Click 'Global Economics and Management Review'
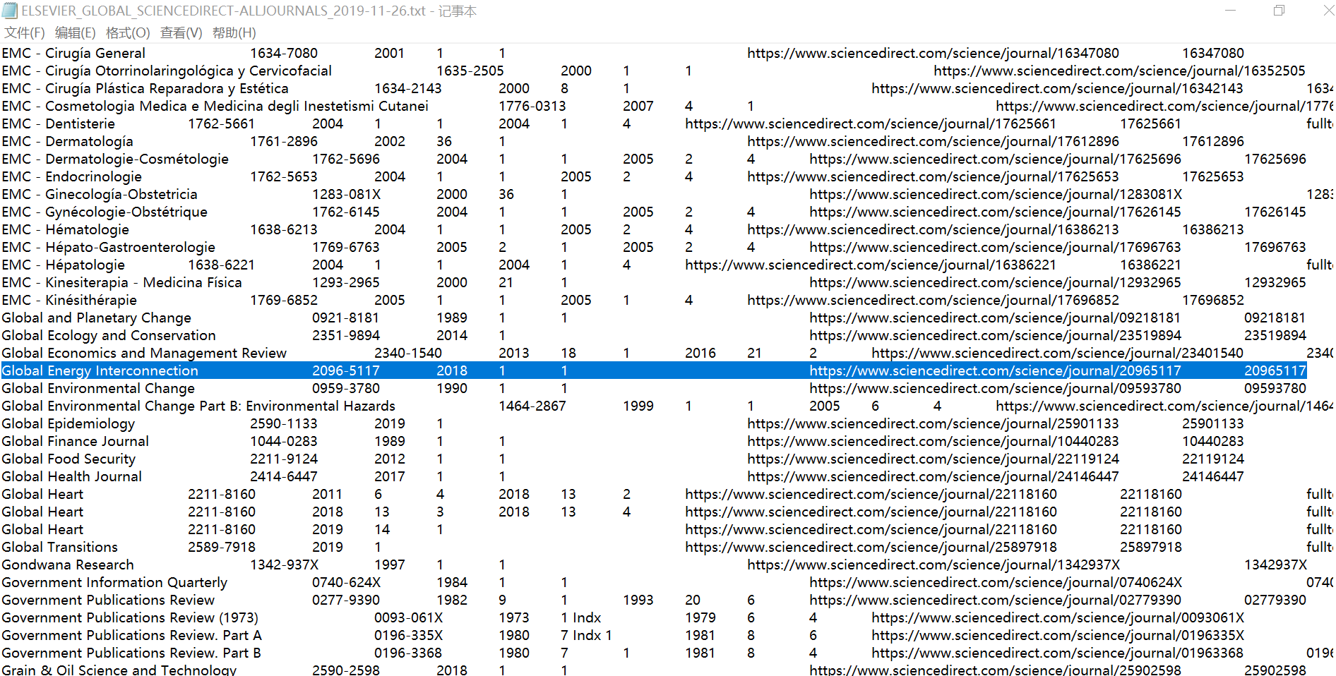 pyautogui.click(x=144, y=353)
